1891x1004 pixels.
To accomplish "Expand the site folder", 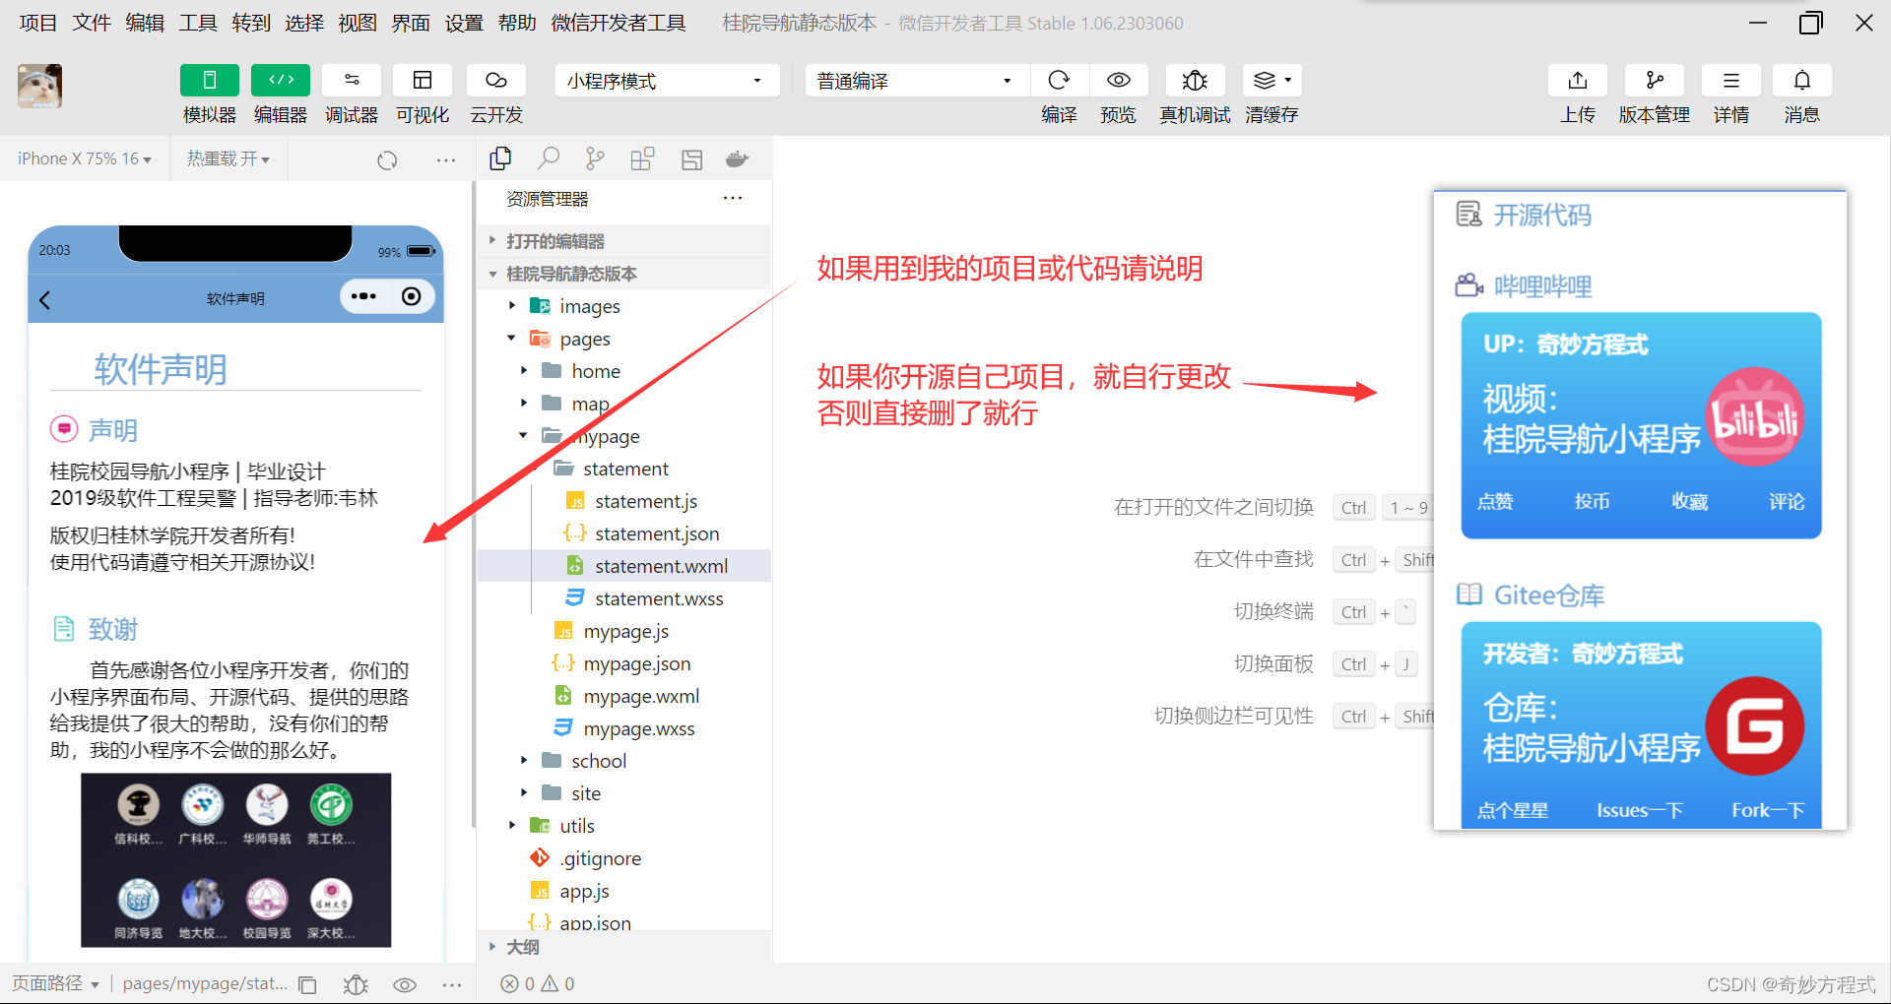I will point(624,793).
